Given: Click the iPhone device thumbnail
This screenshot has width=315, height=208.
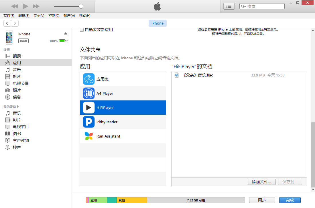Looking at the screenshot, I should [9, 37].
